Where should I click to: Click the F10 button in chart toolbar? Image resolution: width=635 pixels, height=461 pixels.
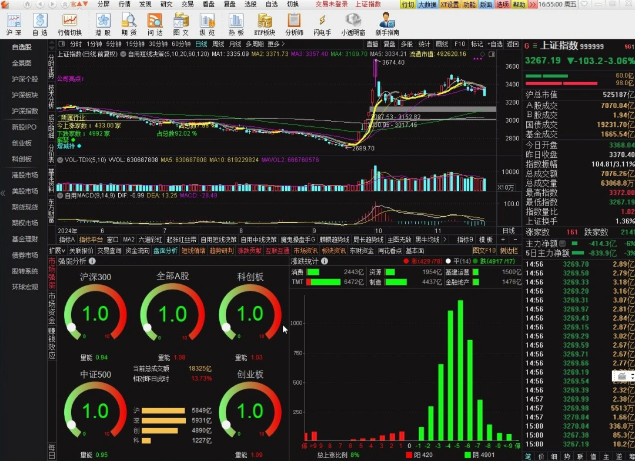(x=460, y=44)
